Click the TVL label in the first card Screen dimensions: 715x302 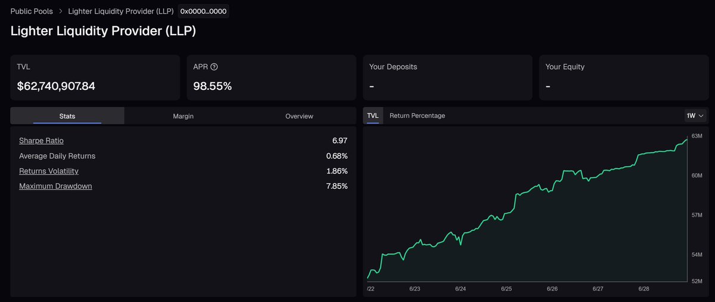[x=23, y=67]
